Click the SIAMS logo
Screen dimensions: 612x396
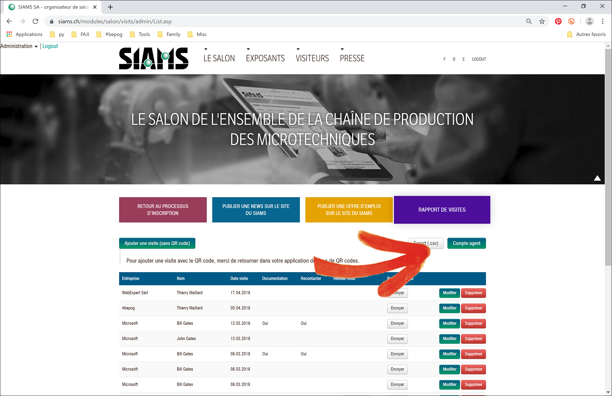154,58
